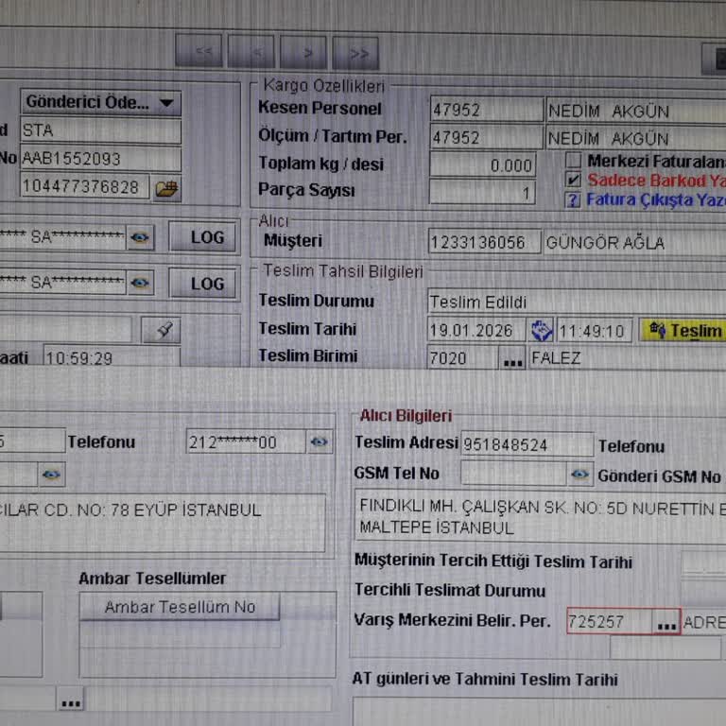Click the yellow Teslim button

[685, 331]
